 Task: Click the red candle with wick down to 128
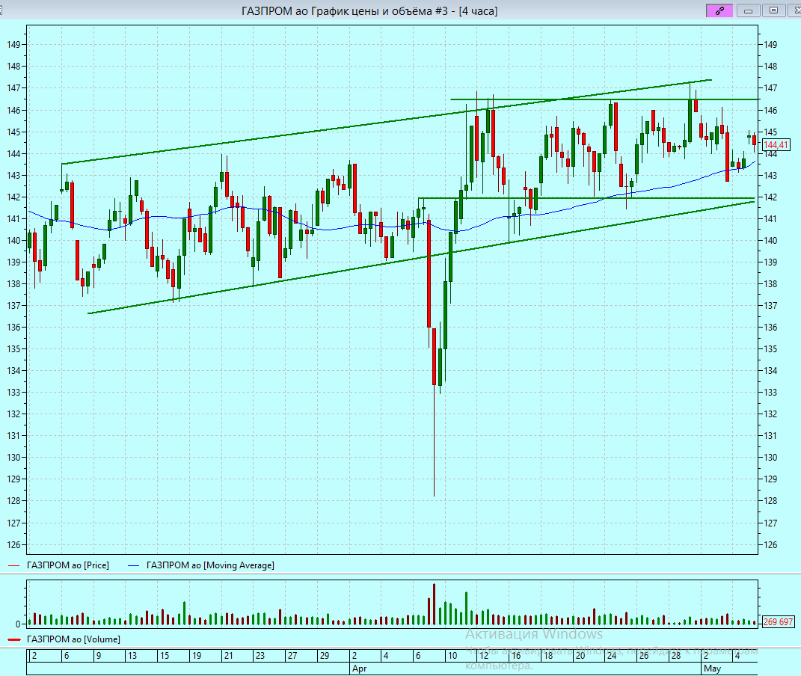pyautogui.click(x=435, y=357)
